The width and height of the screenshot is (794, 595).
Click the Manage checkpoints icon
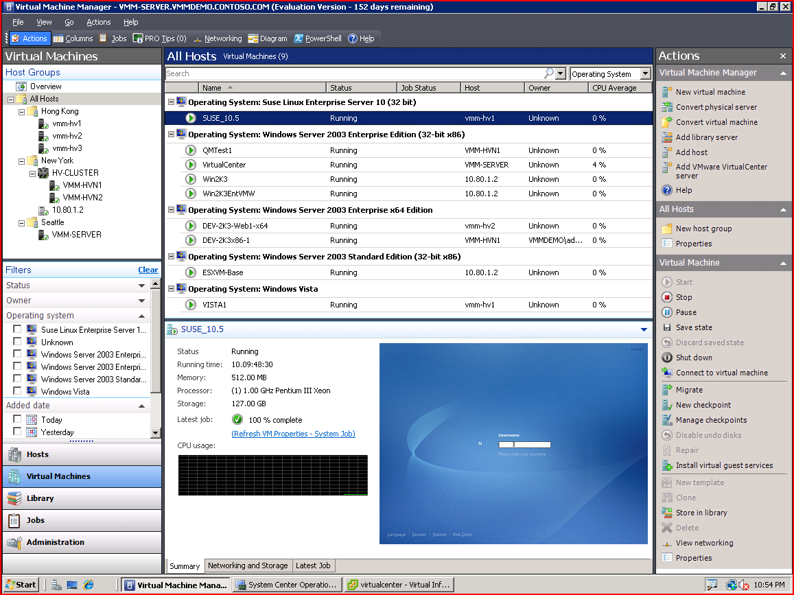667,420
